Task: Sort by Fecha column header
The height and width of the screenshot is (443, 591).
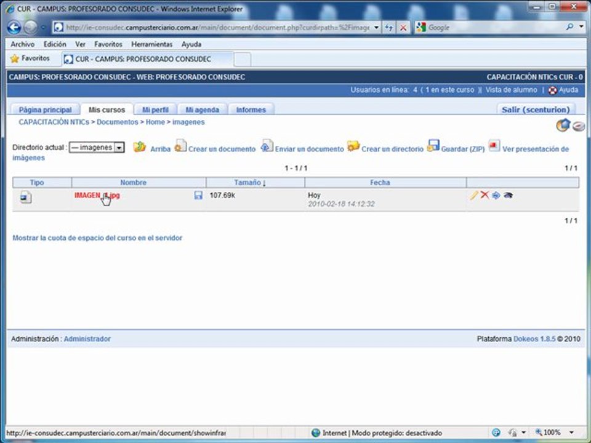Action: (x=380, y=182)
